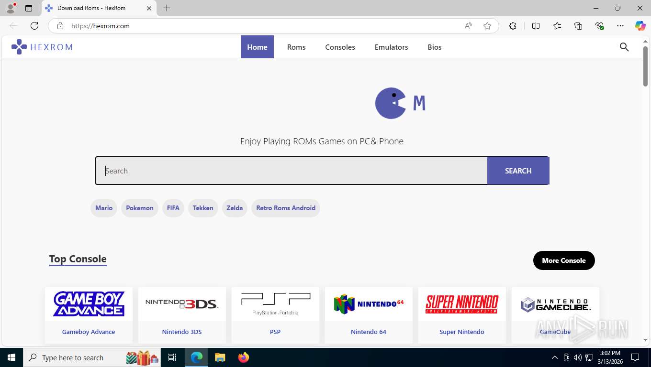The image size is (651, 367).
Task: Focus the ROM search input field
Action: [x=292, y=171]
